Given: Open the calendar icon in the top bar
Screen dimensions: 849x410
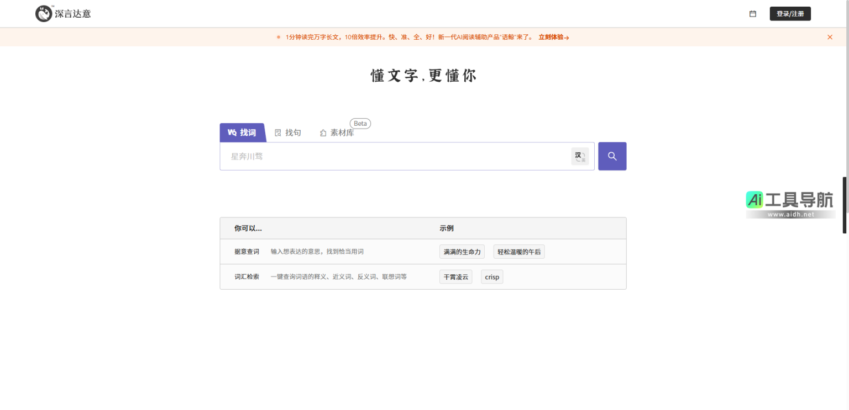Looking at the screenshot, I should (752, 14).
